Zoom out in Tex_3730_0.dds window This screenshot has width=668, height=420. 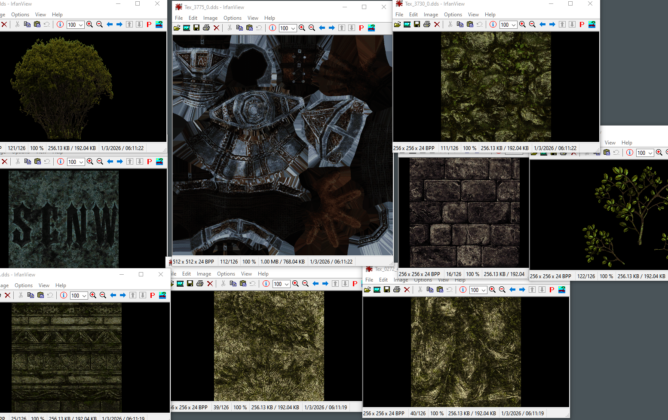533,25
